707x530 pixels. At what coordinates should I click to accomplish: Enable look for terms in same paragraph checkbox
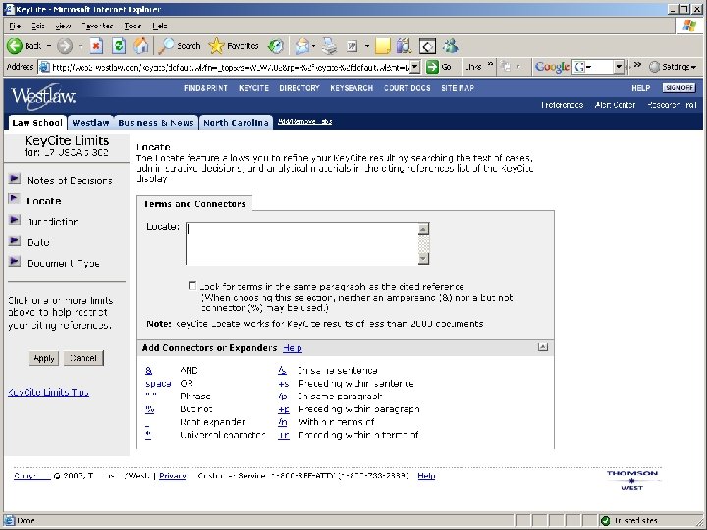(192, 286)
